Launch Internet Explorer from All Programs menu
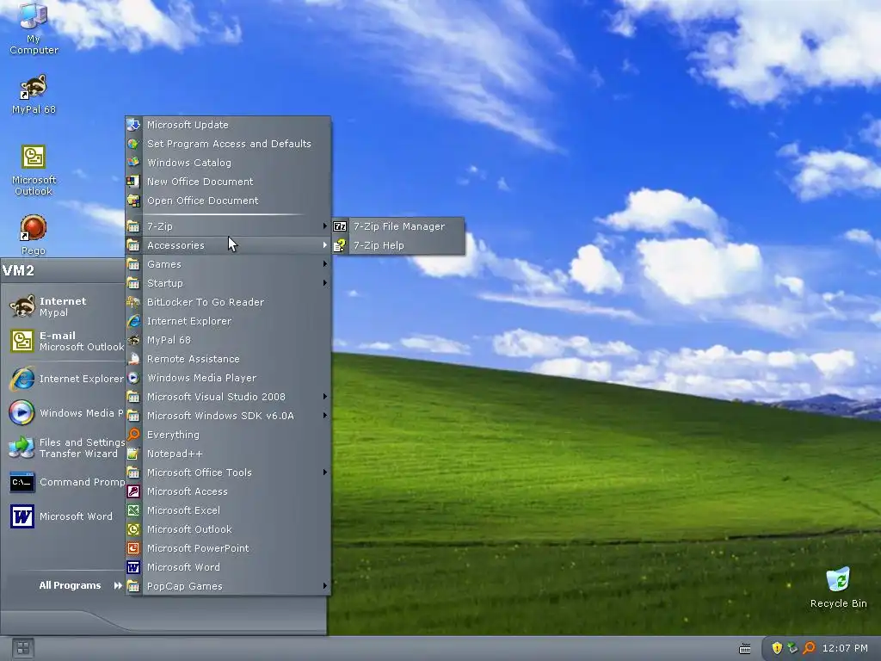Image resolution: width=881 pixels, height=661 pixels. (x=228, y=321)
